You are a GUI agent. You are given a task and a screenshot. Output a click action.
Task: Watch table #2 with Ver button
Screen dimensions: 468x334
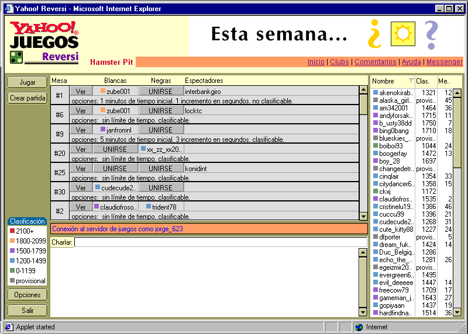(81, 207)
